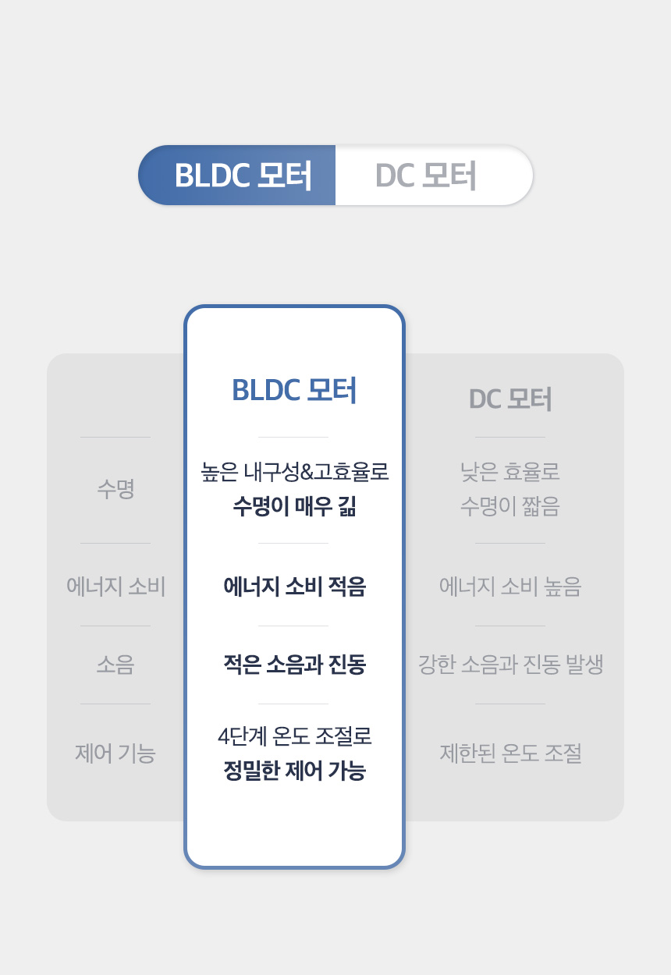Click the blue BLDC 모터 card heading
The height and width of the screenshot is (975, 671).
[x=294, y=391]
